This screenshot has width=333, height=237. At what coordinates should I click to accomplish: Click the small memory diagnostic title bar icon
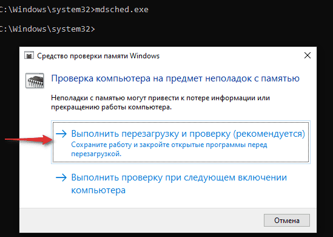(x=29, y=55)
